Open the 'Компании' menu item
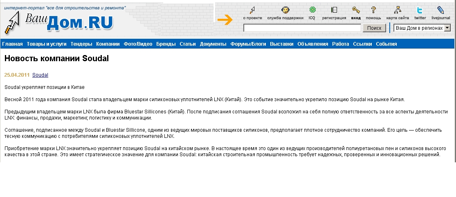 point(108,44)
